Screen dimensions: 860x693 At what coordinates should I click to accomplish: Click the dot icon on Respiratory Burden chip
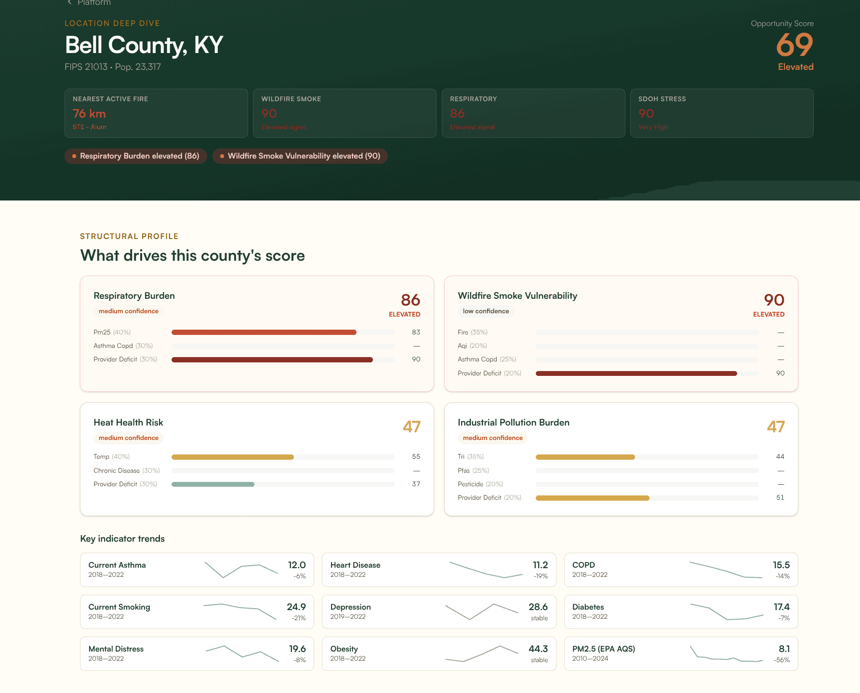click(74, 156)
